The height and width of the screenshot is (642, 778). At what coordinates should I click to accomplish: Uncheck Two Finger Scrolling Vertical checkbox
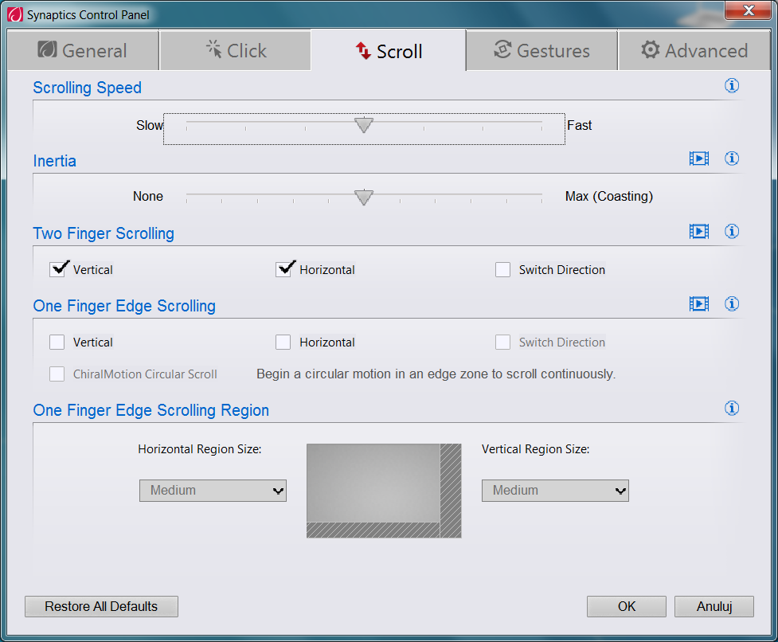coord(57,269)
